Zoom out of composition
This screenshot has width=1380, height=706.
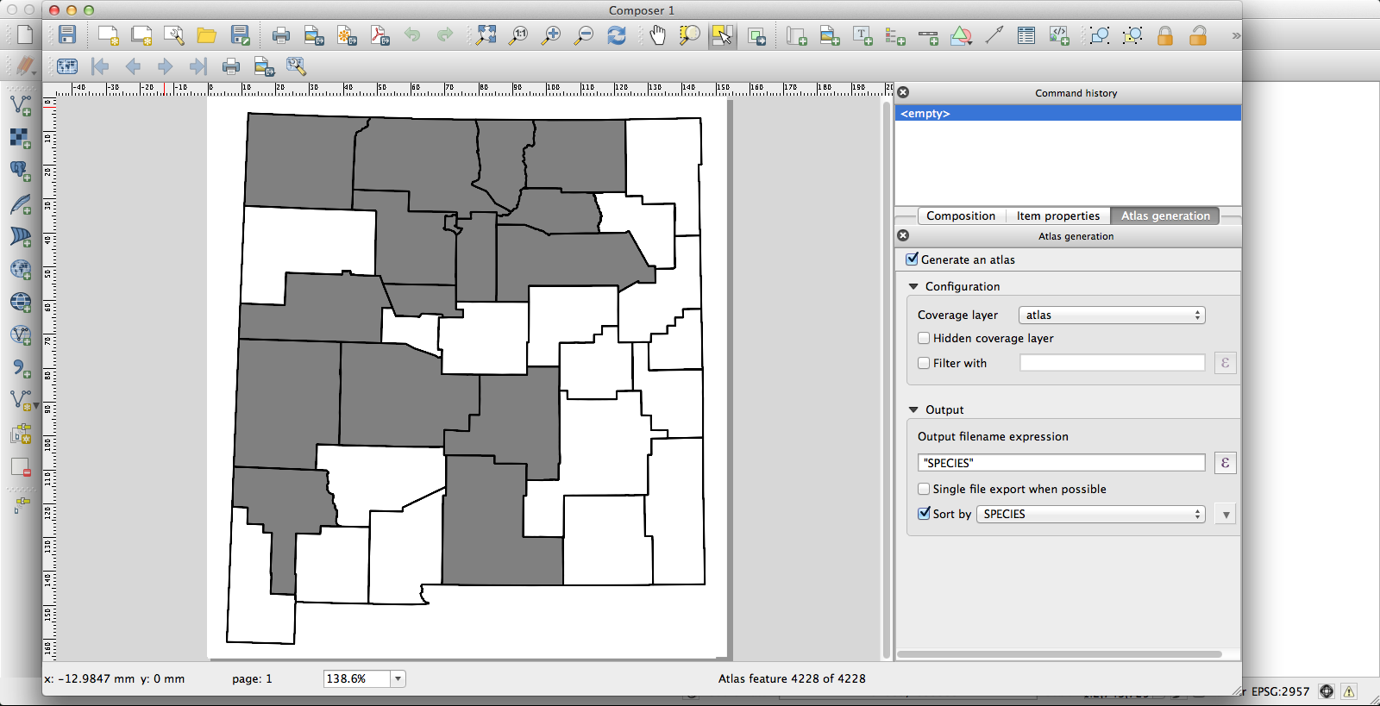(584, 35)
